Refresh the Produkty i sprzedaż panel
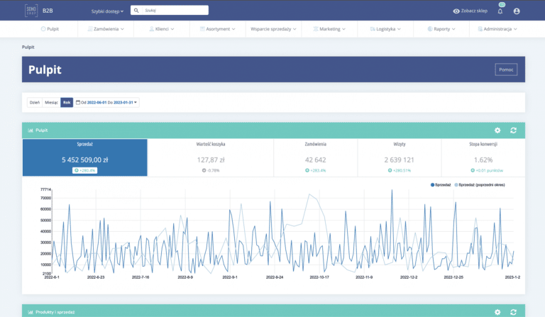545x317 pixels. [x=513, y=311]
